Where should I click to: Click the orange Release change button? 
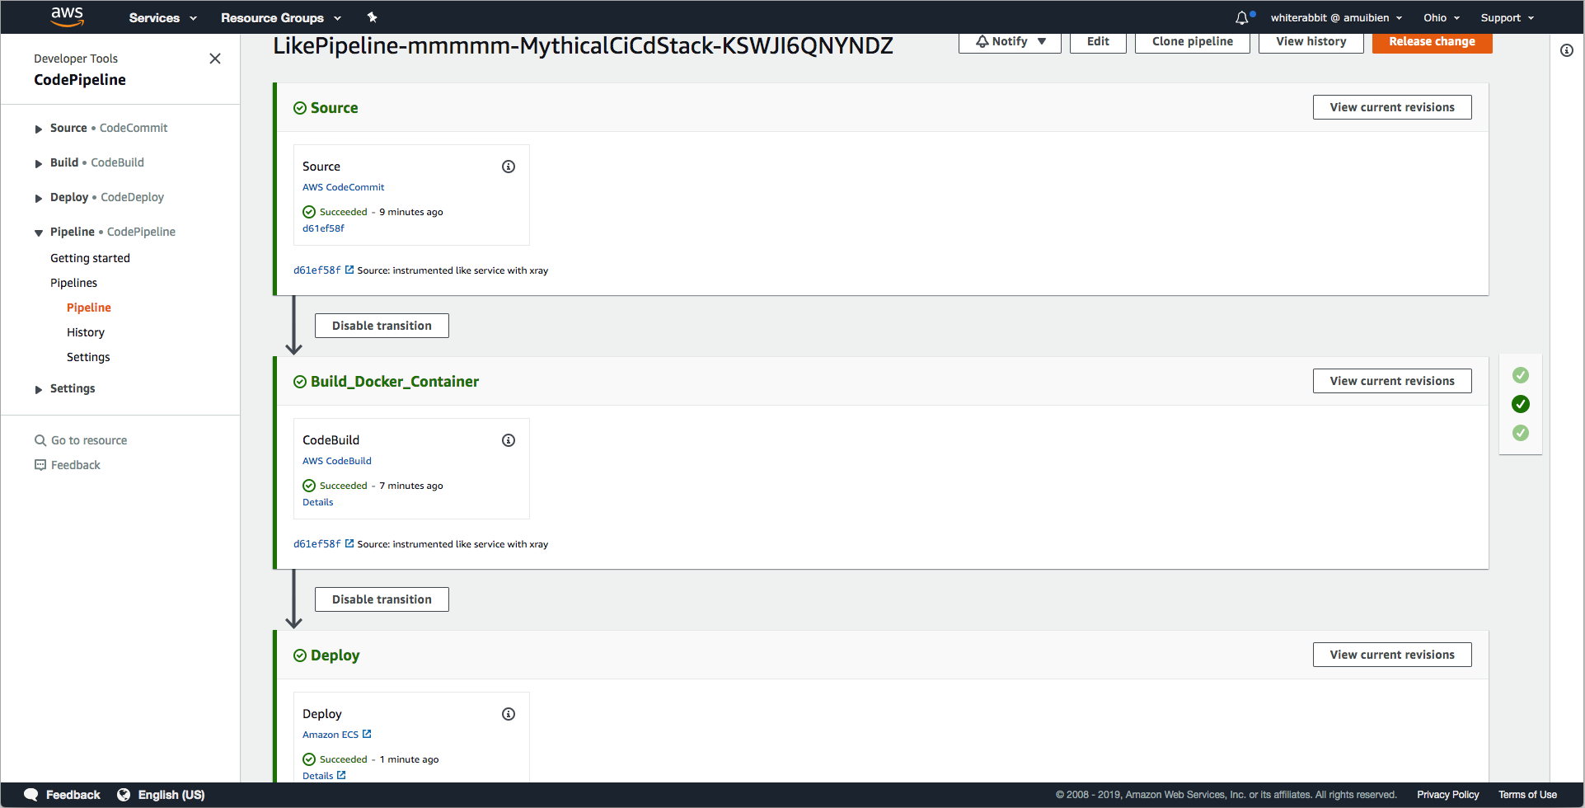click(x=1433, y=42)
